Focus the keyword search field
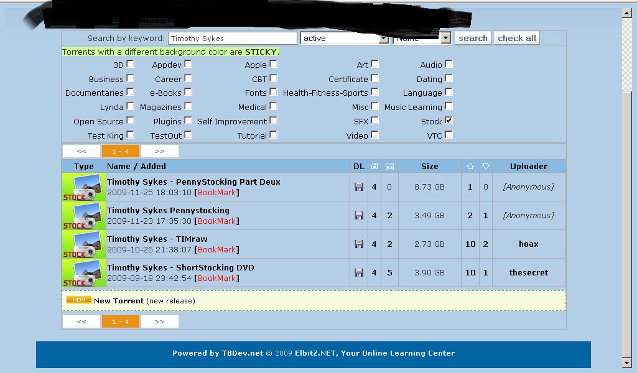This screenshot has height=373, width=637. click(x=233, y=38)
